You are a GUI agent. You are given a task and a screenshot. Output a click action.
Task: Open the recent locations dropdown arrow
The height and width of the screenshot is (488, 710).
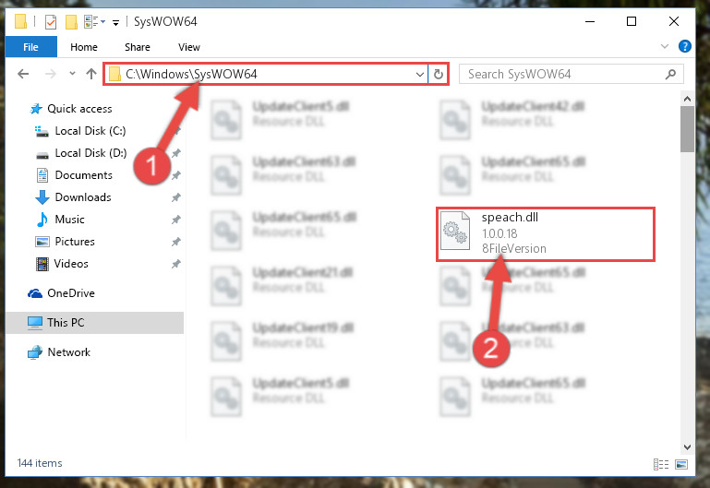click(72, 73)
